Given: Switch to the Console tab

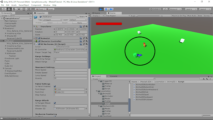Looking at the screenshot, I should click(x=112, y=76).
